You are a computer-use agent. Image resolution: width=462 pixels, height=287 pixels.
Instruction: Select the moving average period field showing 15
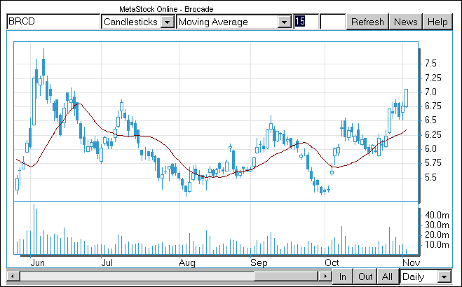(x=306, y=22)
